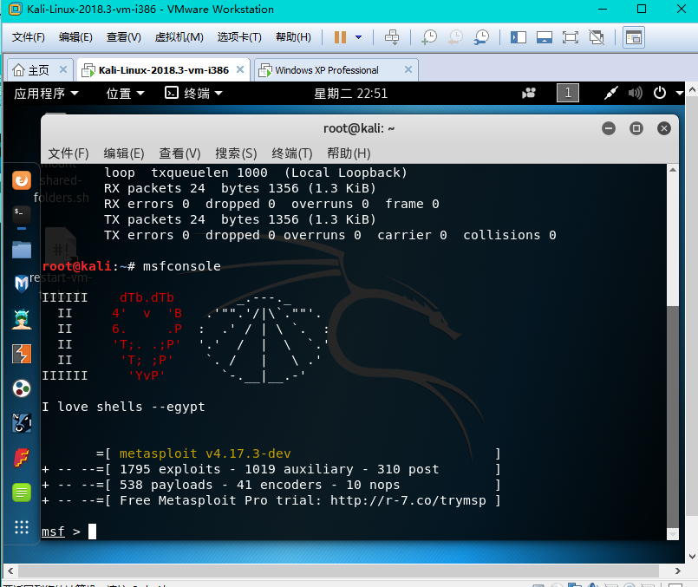Launch Armitage from the dock

[22, 319]
